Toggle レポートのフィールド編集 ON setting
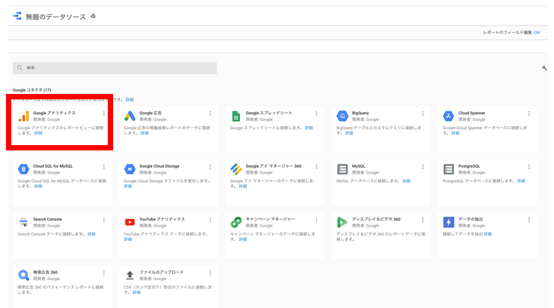 pyautogui.click(x=537, y=33)
